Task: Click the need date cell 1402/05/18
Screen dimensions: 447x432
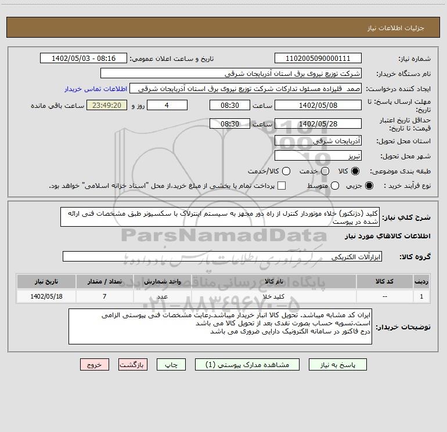Action: point(46,296)
